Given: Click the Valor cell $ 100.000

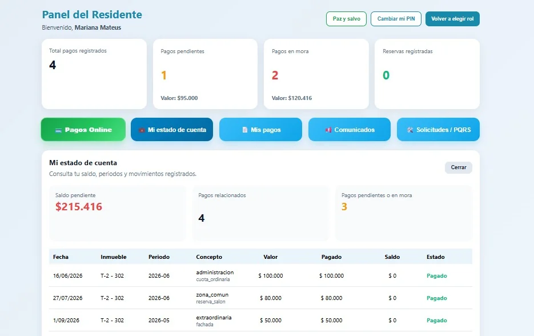Looking at the screenshot, I should pos(271,275).
